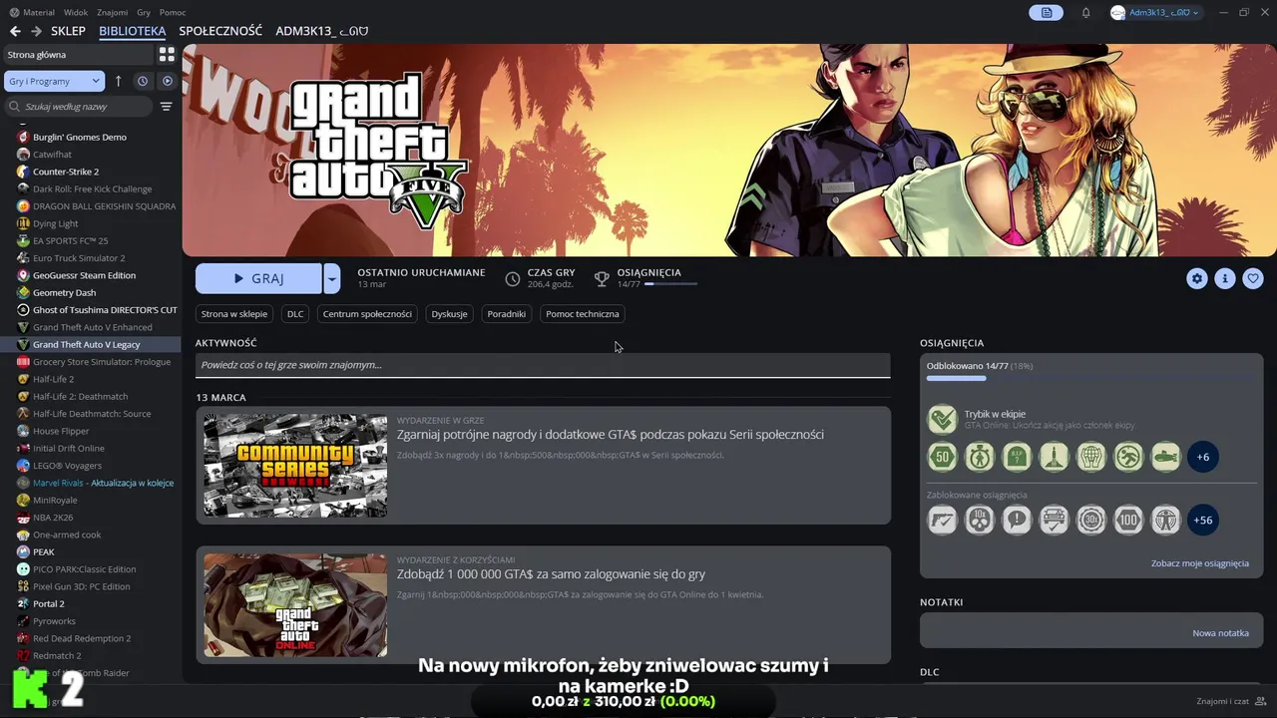This screenshot has width=1277, height=718.
Task: Click the R.I.P tombstone achievement badge
Action: [1017, 457]
